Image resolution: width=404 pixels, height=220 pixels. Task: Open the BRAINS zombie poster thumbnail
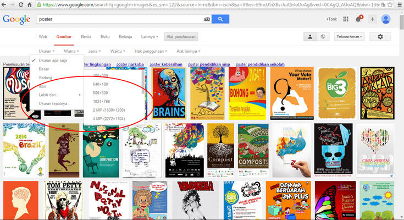click(x=169, y=93)
